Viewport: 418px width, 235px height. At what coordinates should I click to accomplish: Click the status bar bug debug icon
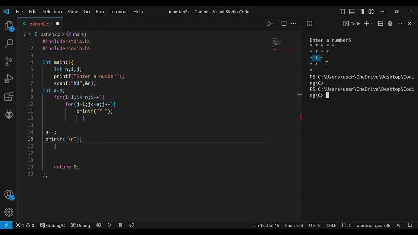[x=132, y=225]
